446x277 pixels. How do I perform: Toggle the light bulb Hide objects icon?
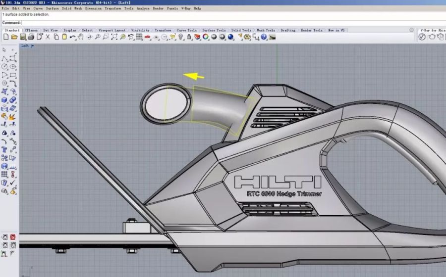tap(181, 37)
